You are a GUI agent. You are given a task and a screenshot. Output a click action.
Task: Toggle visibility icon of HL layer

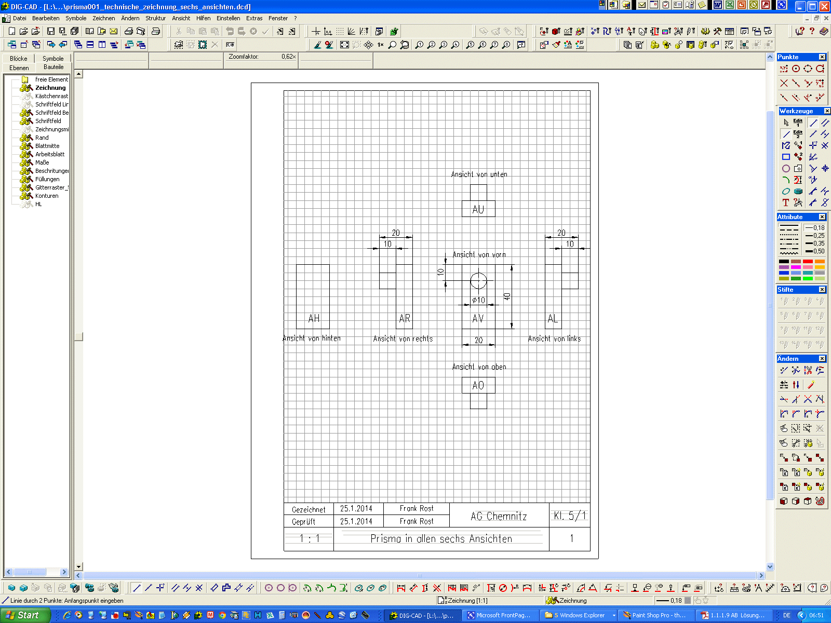[26, 204]
